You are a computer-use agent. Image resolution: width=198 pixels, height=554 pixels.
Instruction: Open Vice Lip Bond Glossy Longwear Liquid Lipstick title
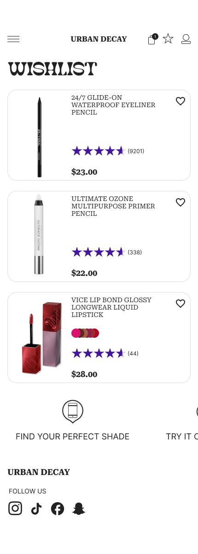111,307
